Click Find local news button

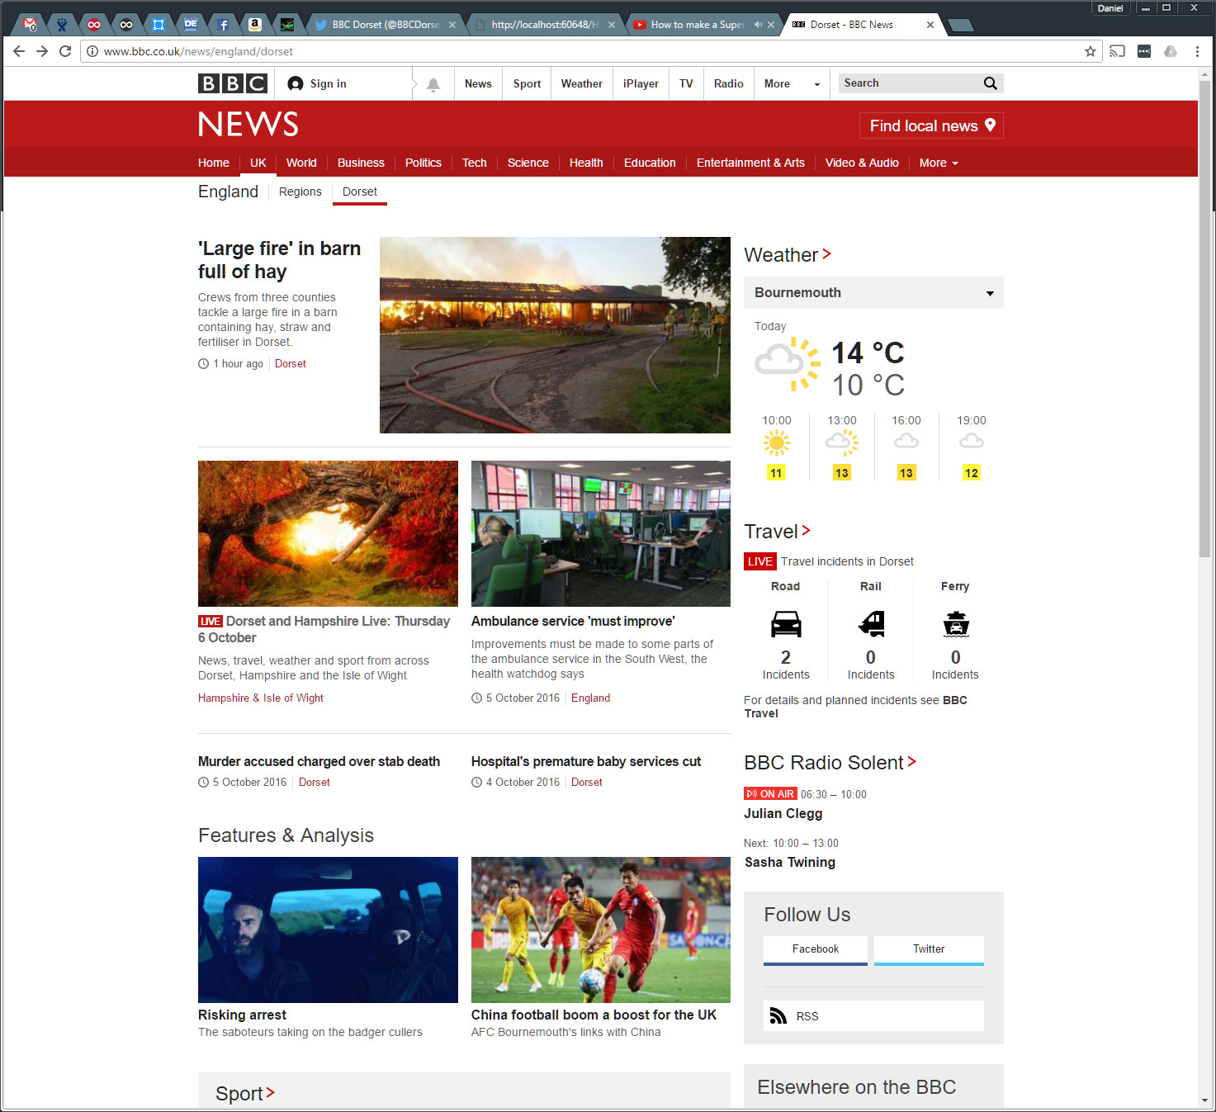coord(931,125)
